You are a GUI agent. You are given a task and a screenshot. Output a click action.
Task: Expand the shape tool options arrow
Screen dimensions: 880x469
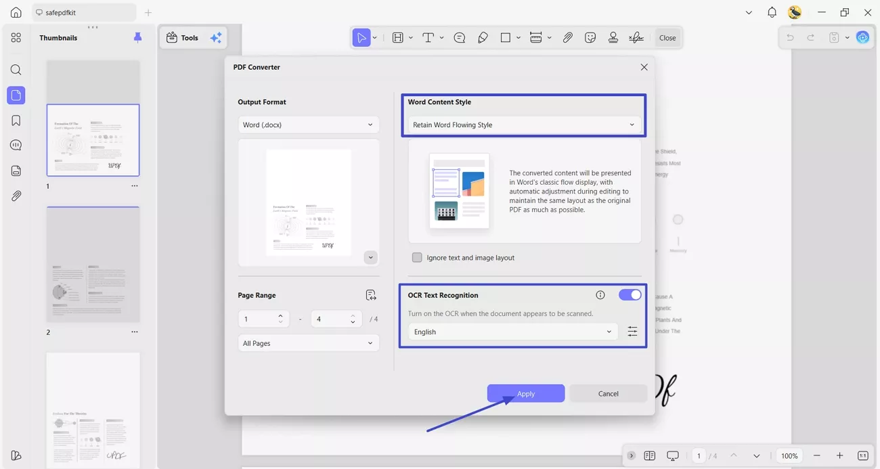pyautogui.click(x=519, y=38)
